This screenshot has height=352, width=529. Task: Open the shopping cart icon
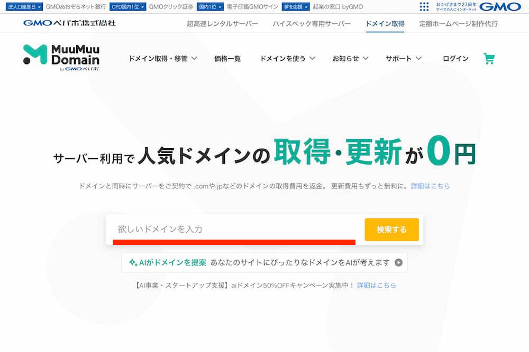(490, 59)
